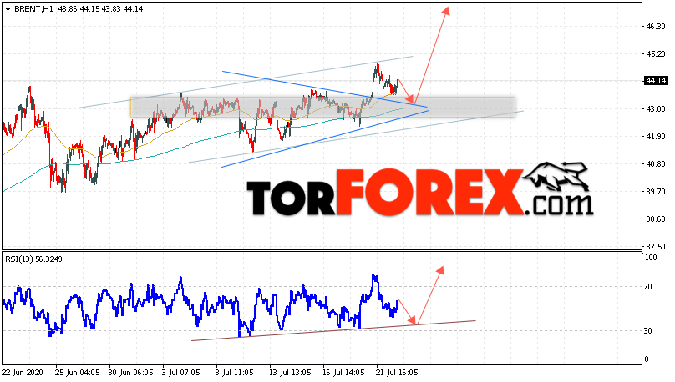
Task: Click the RSI 70 level label
Action: pos(650,287)
